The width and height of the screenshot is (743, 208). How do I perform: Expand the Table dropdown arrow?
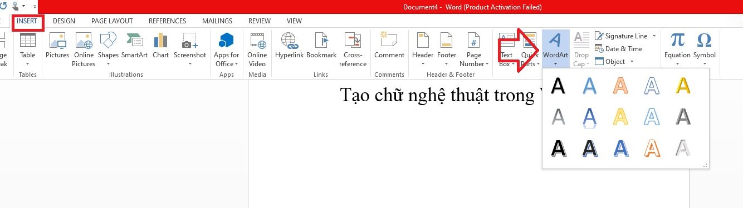pos(27,63)
